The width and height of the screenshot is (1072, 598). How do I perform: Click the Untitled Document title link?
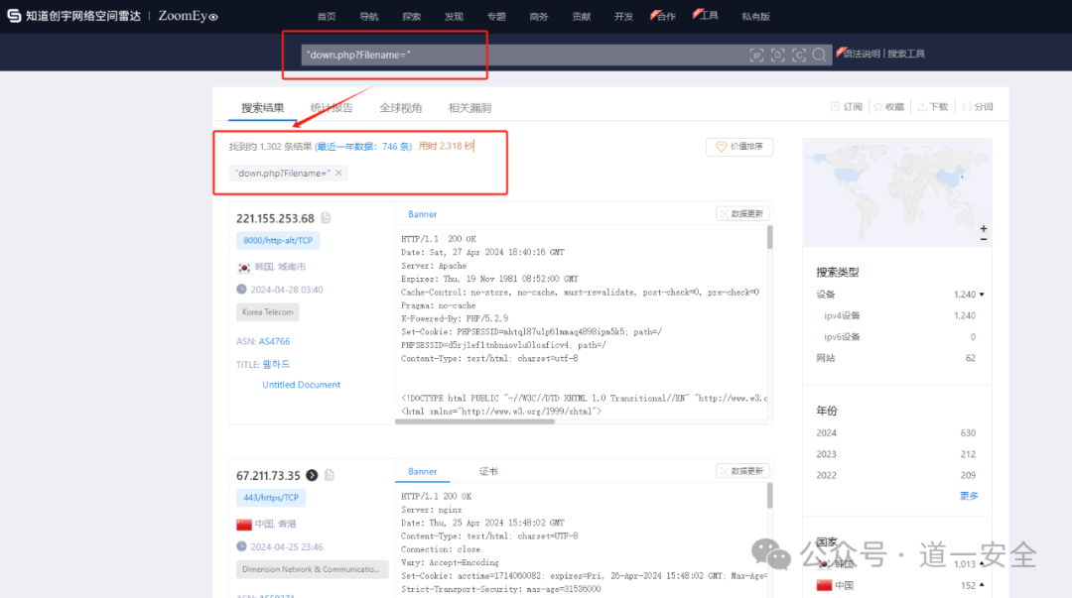click(x=301, y=385)
